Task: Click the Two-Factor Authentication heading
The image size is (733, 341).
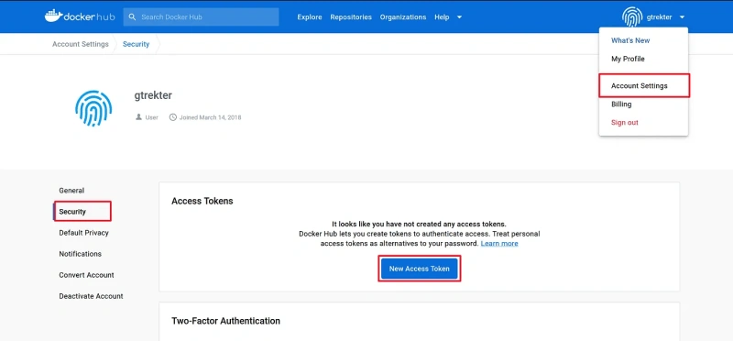Action: click(x=225, y=321)
